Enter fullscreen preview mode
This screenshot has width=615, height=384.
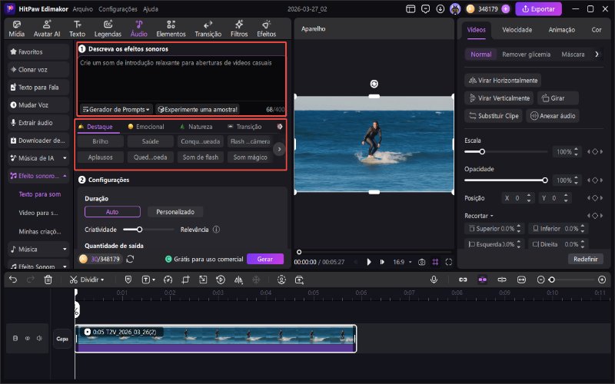(449, 262)
